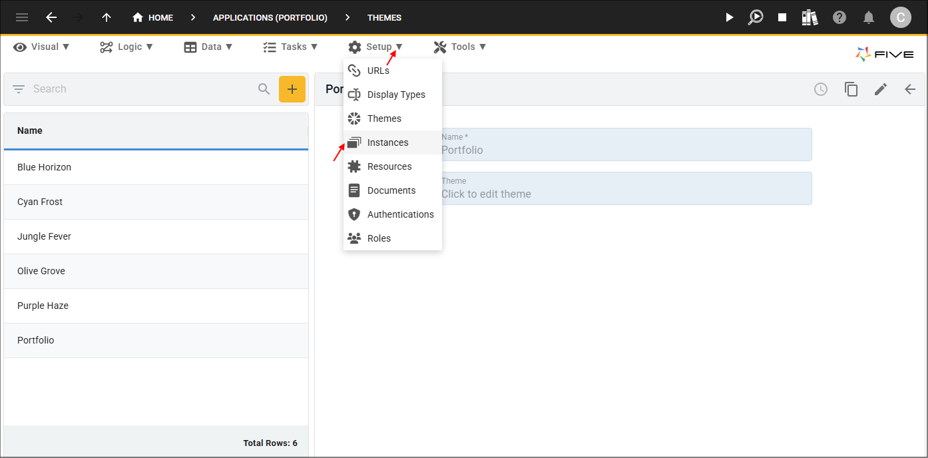928x458 pixels.
Task: Select the Jungle Fever theme row
Action: point(156,236)
